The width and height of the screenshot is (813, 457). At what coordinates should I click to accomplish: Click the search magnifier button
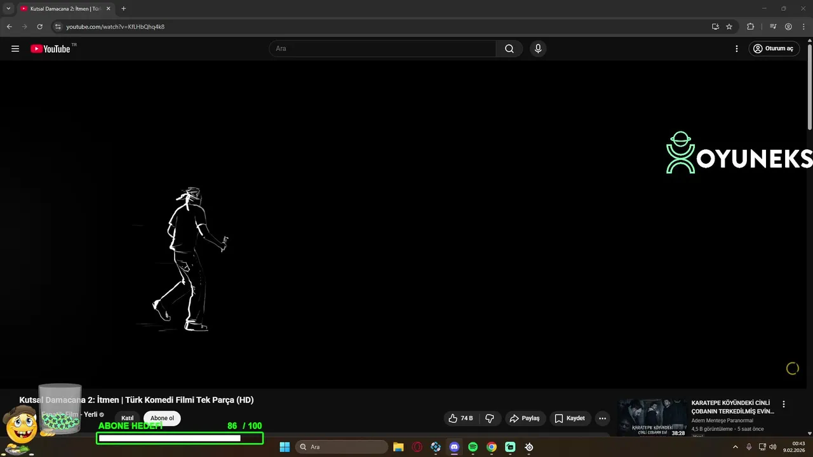pyautogui.click(x=509, y=49)
